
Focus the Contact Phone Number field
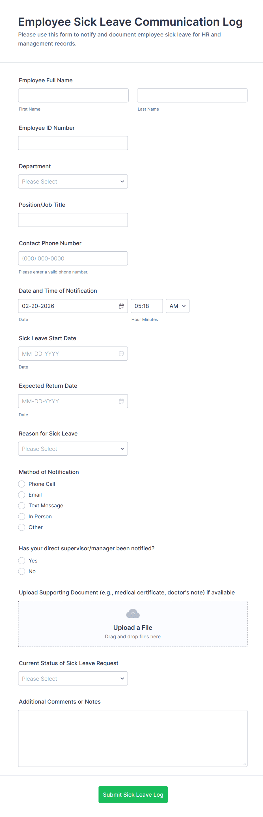point(73,258)
